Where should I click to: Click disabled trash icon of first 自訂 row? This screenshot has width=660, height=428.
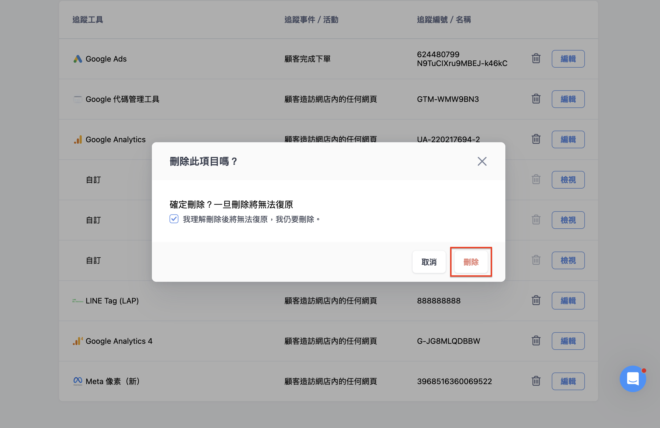point(536,179)
